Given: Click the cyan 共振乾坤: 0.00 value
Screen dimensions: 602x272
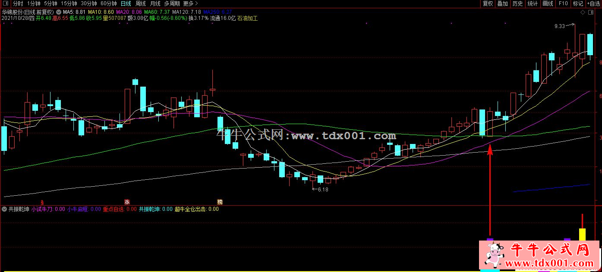Looking at the screenshot, I should pyautogui.click(x=155, y=209).
